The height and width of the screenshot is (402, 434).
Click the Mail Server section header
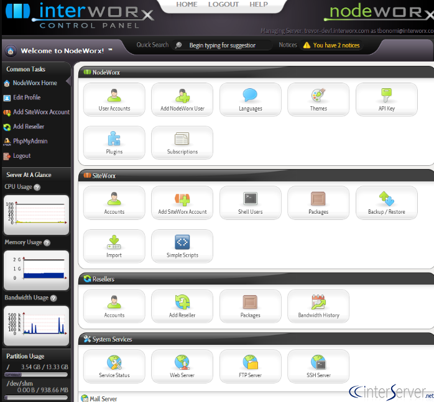tap(256, 398)
